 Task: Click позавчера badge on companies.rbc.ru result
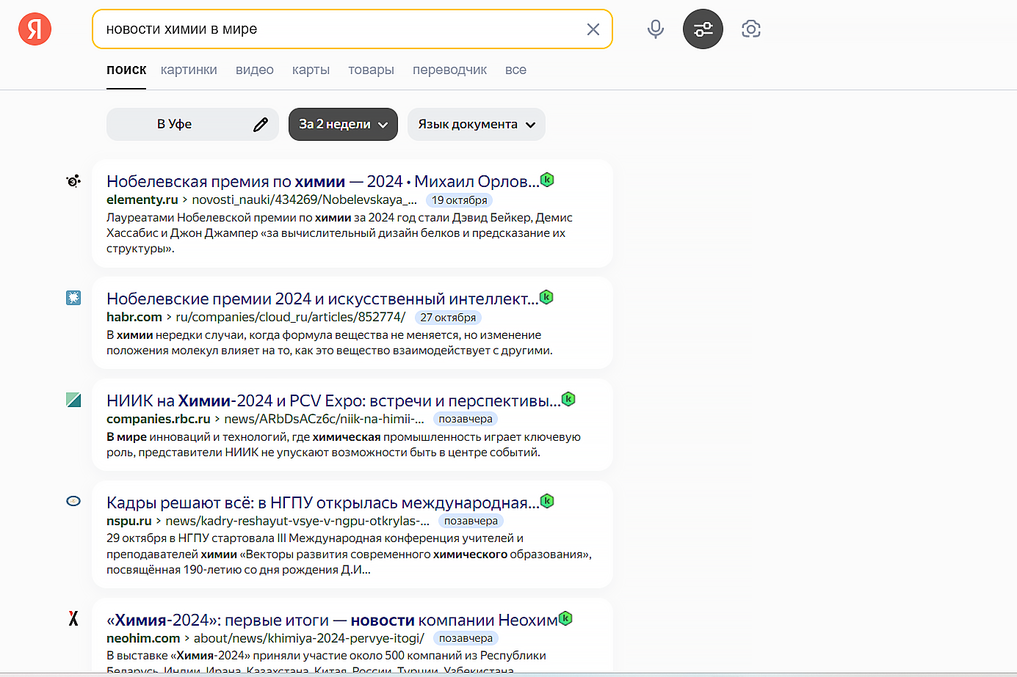(x=466, y=419)
